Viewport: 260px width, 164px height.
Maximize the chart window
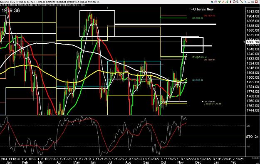point(253,2)
